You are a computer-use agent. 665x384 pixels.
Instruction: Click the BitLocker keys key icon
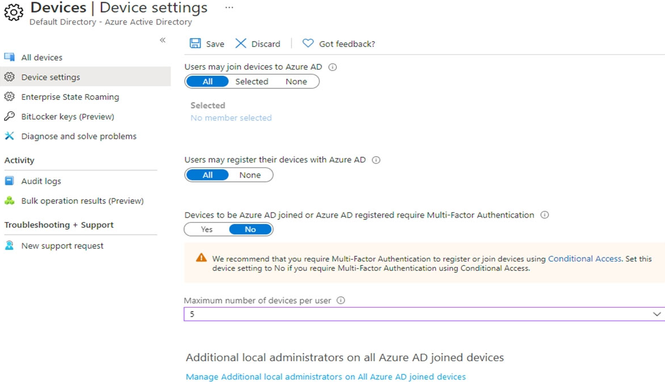9,116
